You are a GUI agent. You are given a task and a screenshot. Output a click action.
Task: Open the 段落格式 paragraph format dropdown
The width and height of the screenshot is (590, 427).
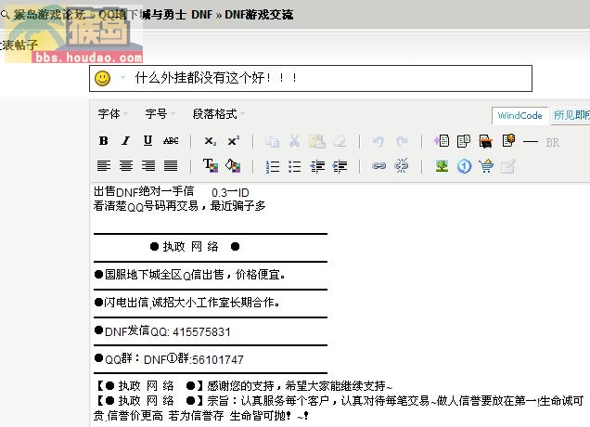coord(219,114)
